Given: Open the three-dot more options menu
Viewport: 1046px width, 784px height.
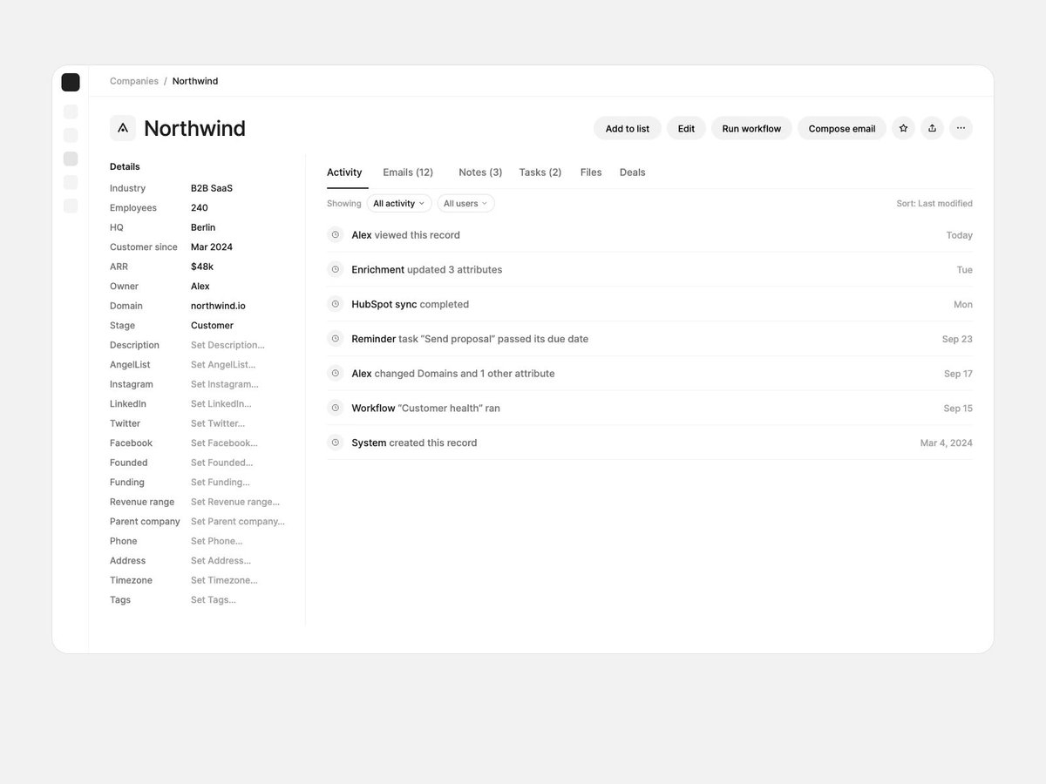Looking at the screenshot, I should coord(961,128).
